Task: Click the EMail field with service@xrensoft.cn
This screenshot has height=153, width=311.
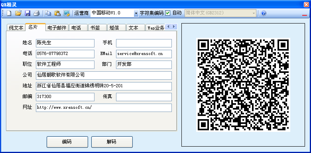Action: pyautogui.click(x=144, y=54)
